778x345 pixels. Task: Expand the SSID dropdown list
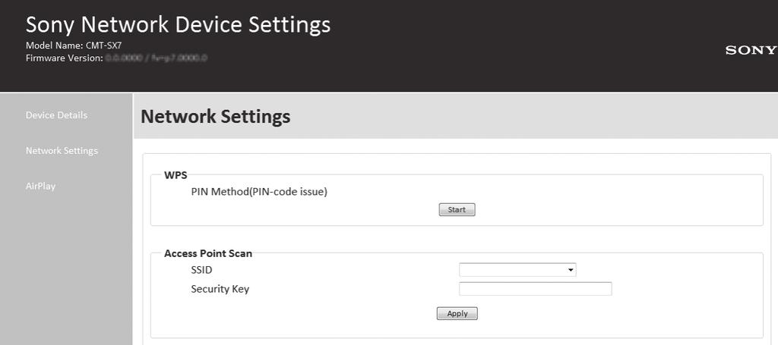coord(517,270)
